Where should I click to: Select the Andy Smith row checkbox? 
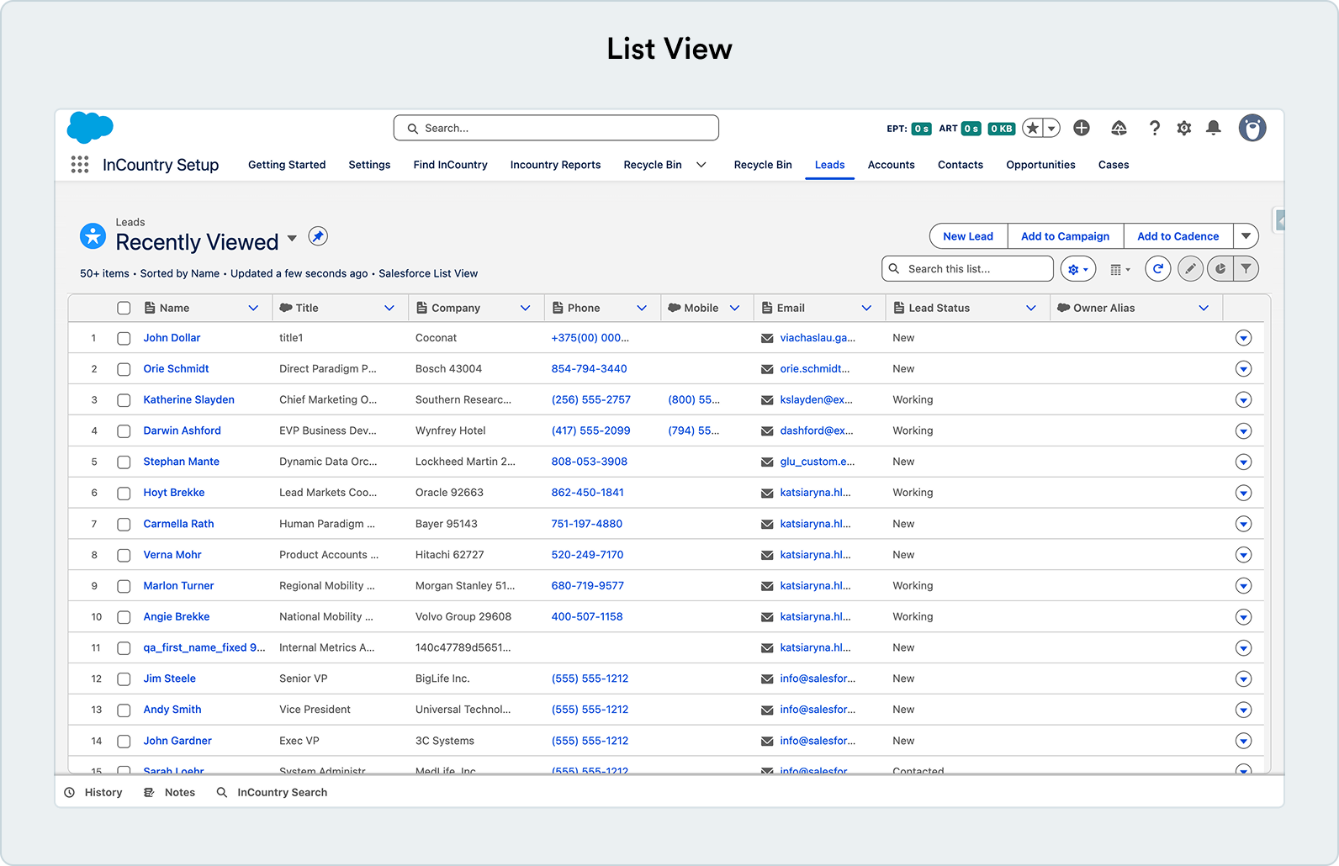pos(124,710)
